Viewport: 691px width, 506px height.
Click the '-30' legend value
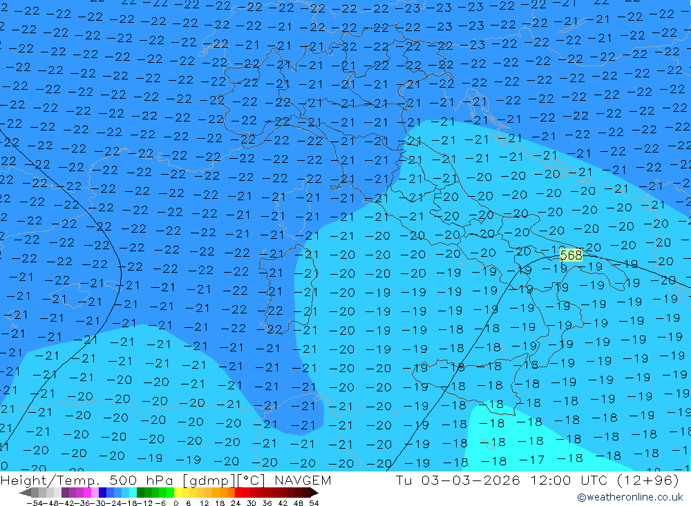click(x=98, y=503)
